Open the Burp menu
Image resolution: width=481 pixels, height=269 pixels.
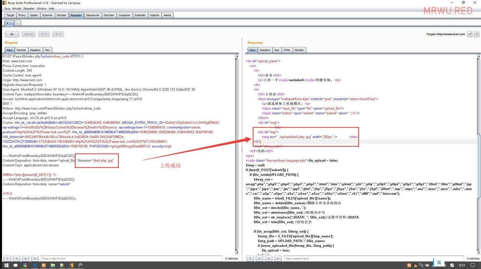(x=7, y=8)
